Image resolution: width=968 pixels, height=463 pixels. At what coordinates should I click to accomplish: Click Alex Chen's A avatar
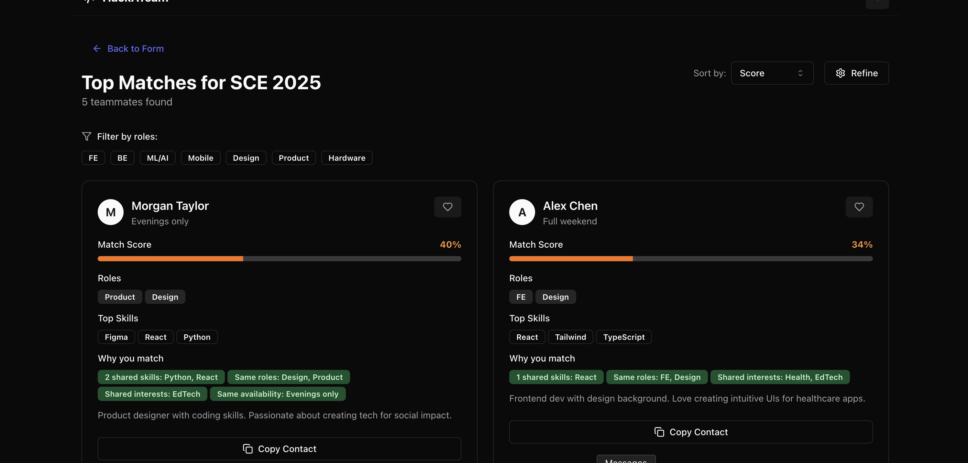click(x=522, y=212)
